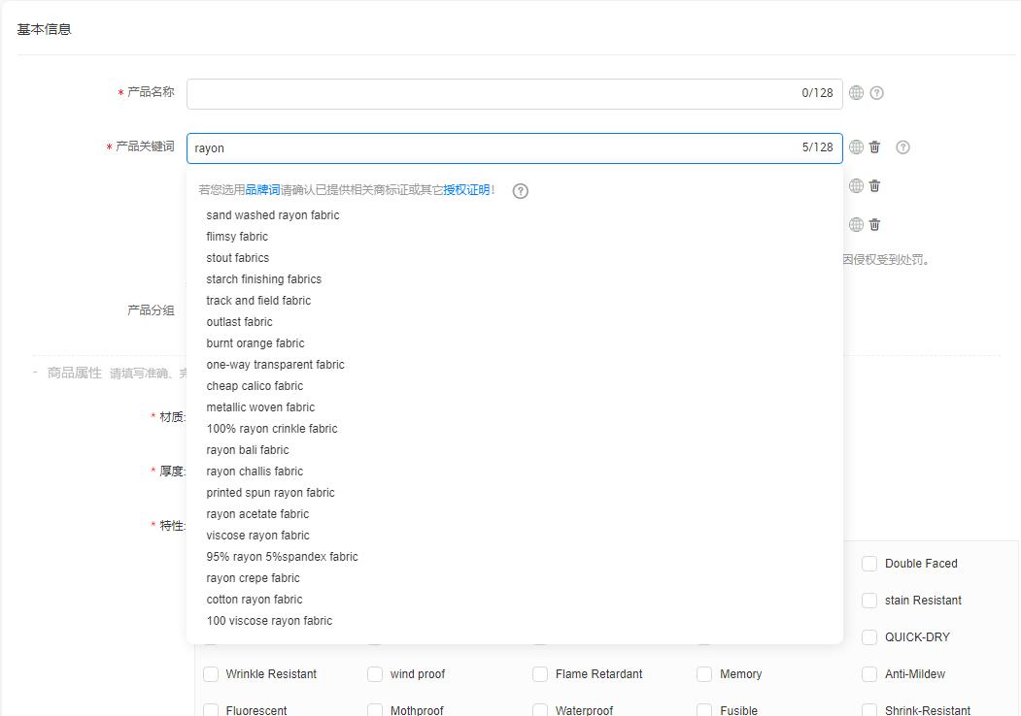This screenshot has height=716, width=1021.
Task: Select suggestion "sand washed rayon fabric"
Action: click(273, 215)
